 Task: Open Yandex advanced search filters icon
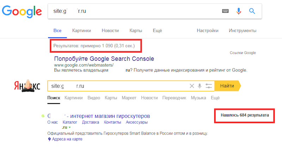coord(209,86)
